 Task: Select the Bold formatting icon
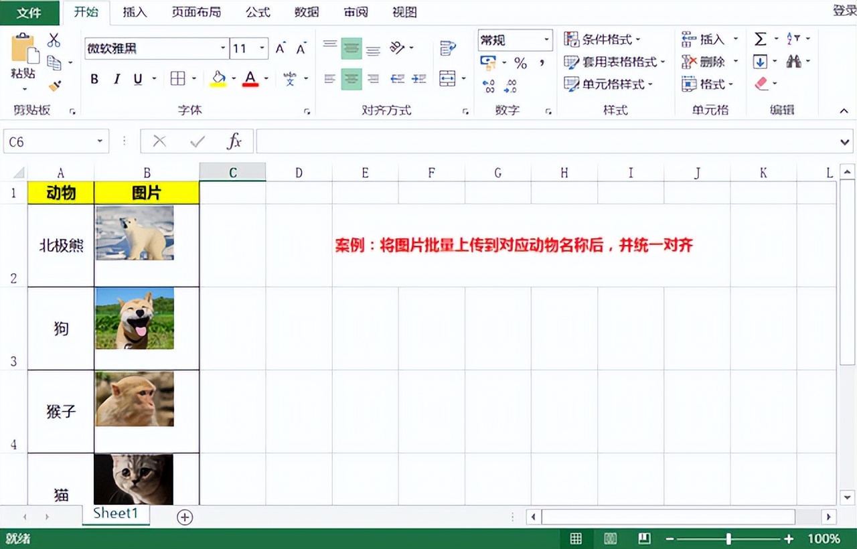94,78
